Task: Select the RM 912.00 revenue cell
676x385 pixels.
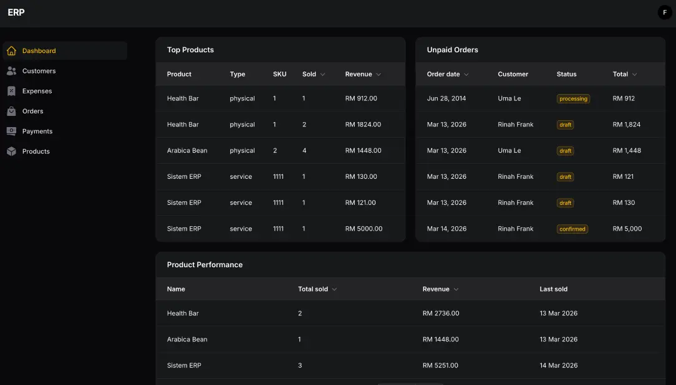Action: point(361,98)
